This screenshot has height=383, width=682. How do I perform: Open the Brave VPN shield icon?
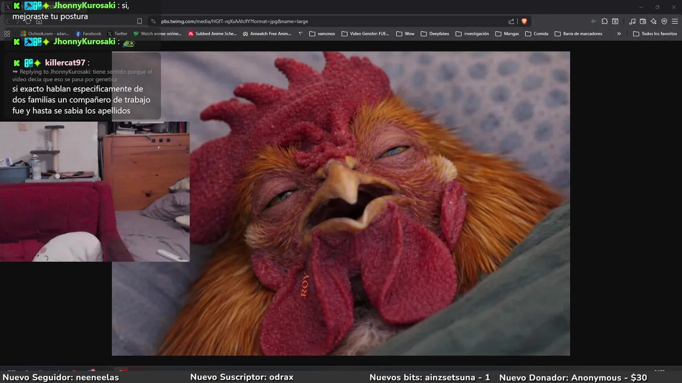tap(664, 21)
